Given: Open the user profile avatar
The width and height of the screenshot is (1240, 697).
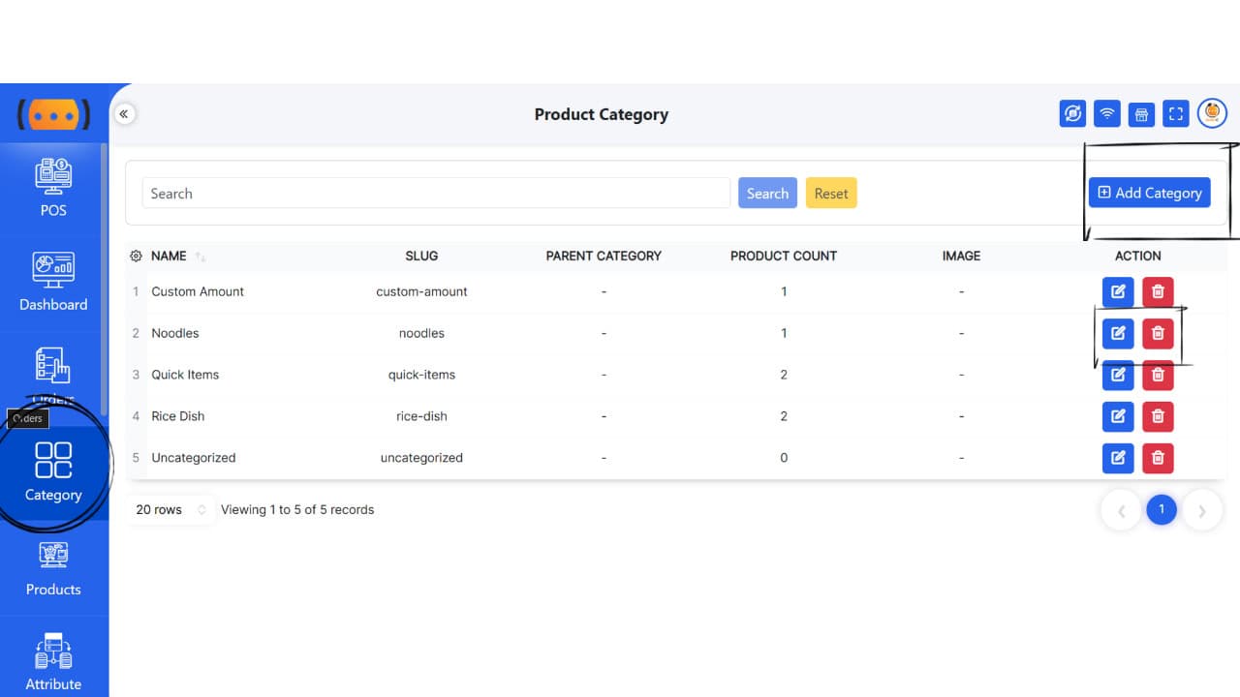Looking at the screenshot, I should (1212, 113).
